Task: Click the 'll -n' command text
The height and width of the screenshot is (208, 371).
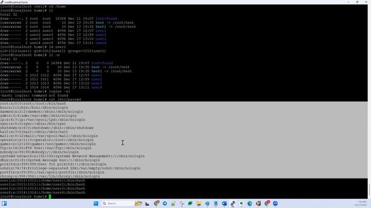Action: pyautogui.click(x=54, y=55)
